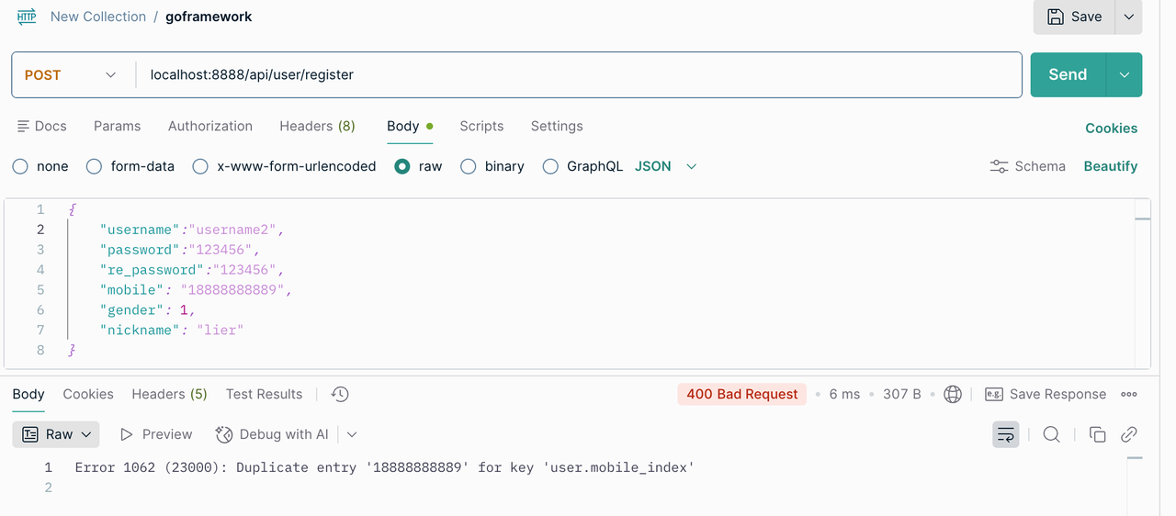The image size is (1176, 516).
Task: Select the raw body option
Action: point(401,166)
